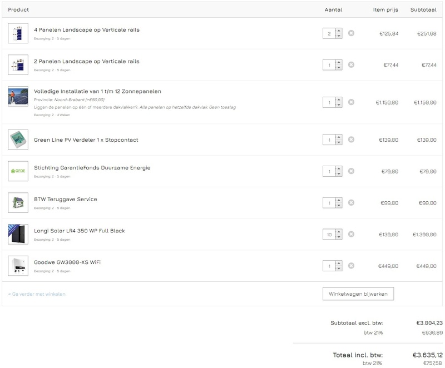Remove 4 Panelen Landscape item from cart

pos(351,33)
